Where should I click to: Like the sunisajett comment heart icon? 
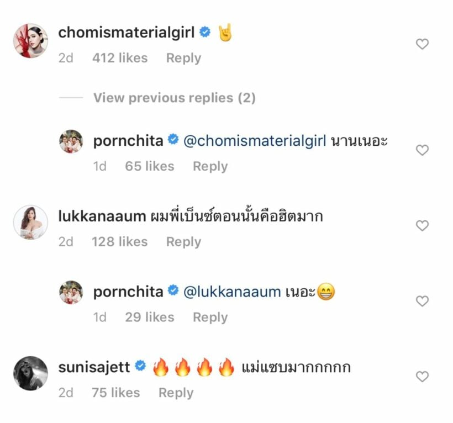coord(422,377)
